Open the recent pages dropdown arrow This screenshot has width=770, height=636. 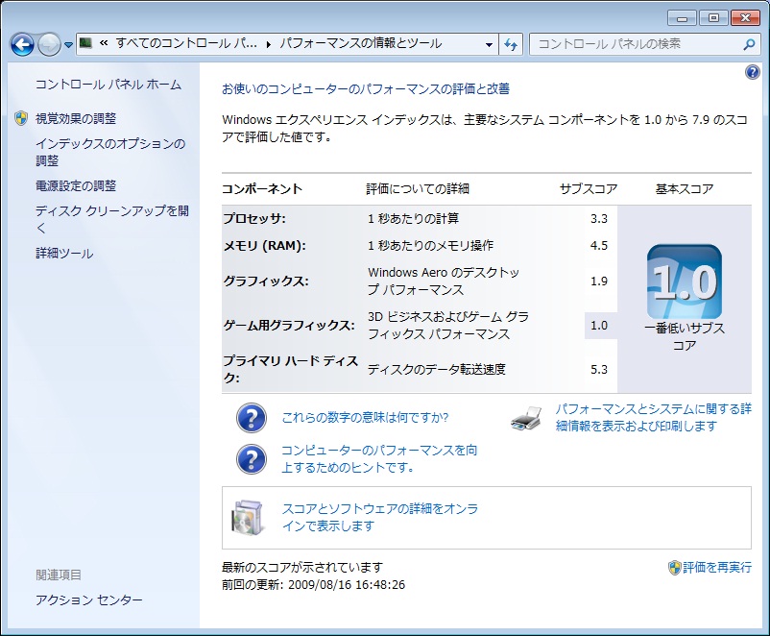click(68, 45)
